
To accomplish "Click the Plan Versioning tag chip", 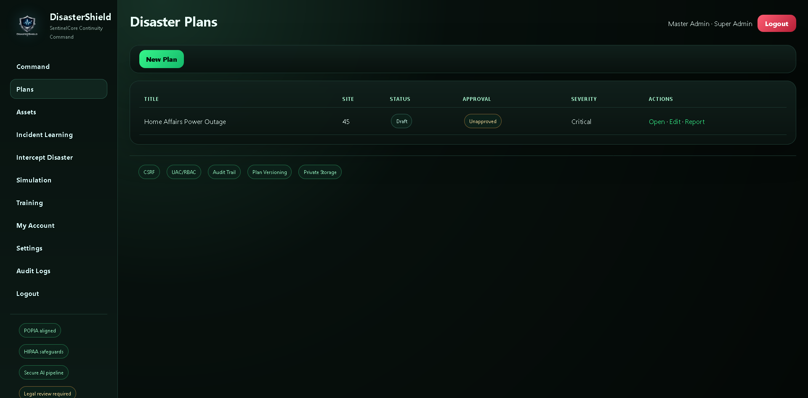I will [x=269, y=172].
